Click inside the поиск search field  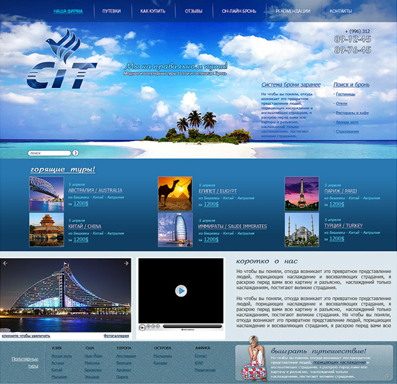point(49,153)
